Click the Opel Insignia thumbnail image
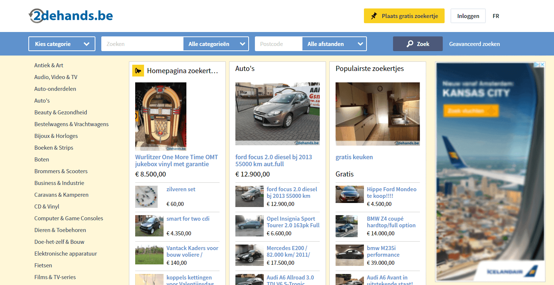554x285 pixels. (249, 226)
